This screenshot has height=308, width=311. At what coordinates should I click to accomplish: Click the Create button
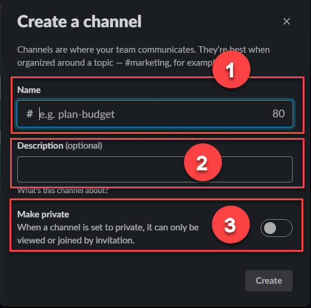[269, 281]
